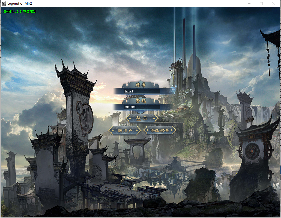The image size is (281, 218).
Task: Close the Legend of Mir2 window
Action: coord(274,4)
